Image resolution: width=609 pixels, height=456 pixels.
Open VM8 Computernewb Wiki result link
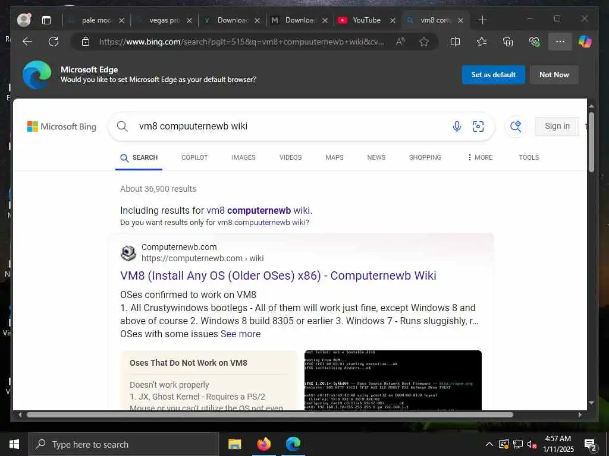(278, 275)
